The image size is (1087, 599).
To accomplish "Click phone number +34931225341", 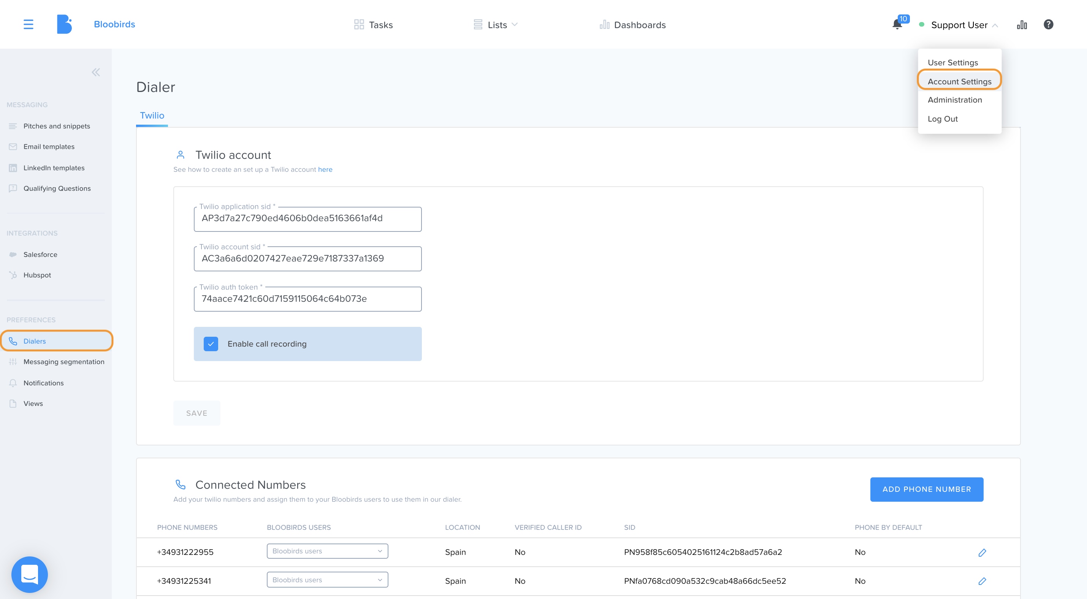I will coord(184,581).
